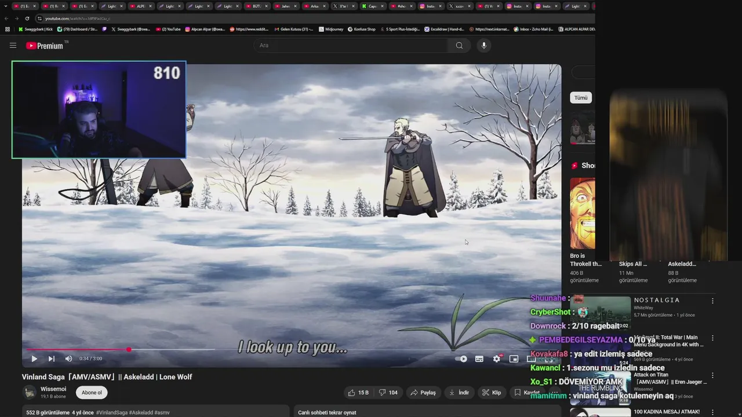Open the Konfuse Shop bookmark
Screen dimensions: 742x417
361,29
